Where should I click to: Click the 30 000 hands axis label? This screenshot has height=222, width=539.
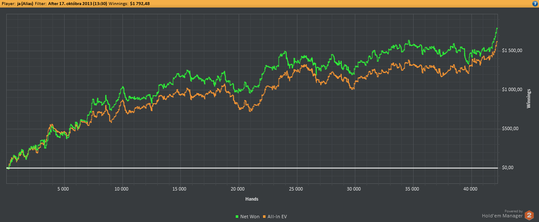pyautogui.click(x=354, y=189)
